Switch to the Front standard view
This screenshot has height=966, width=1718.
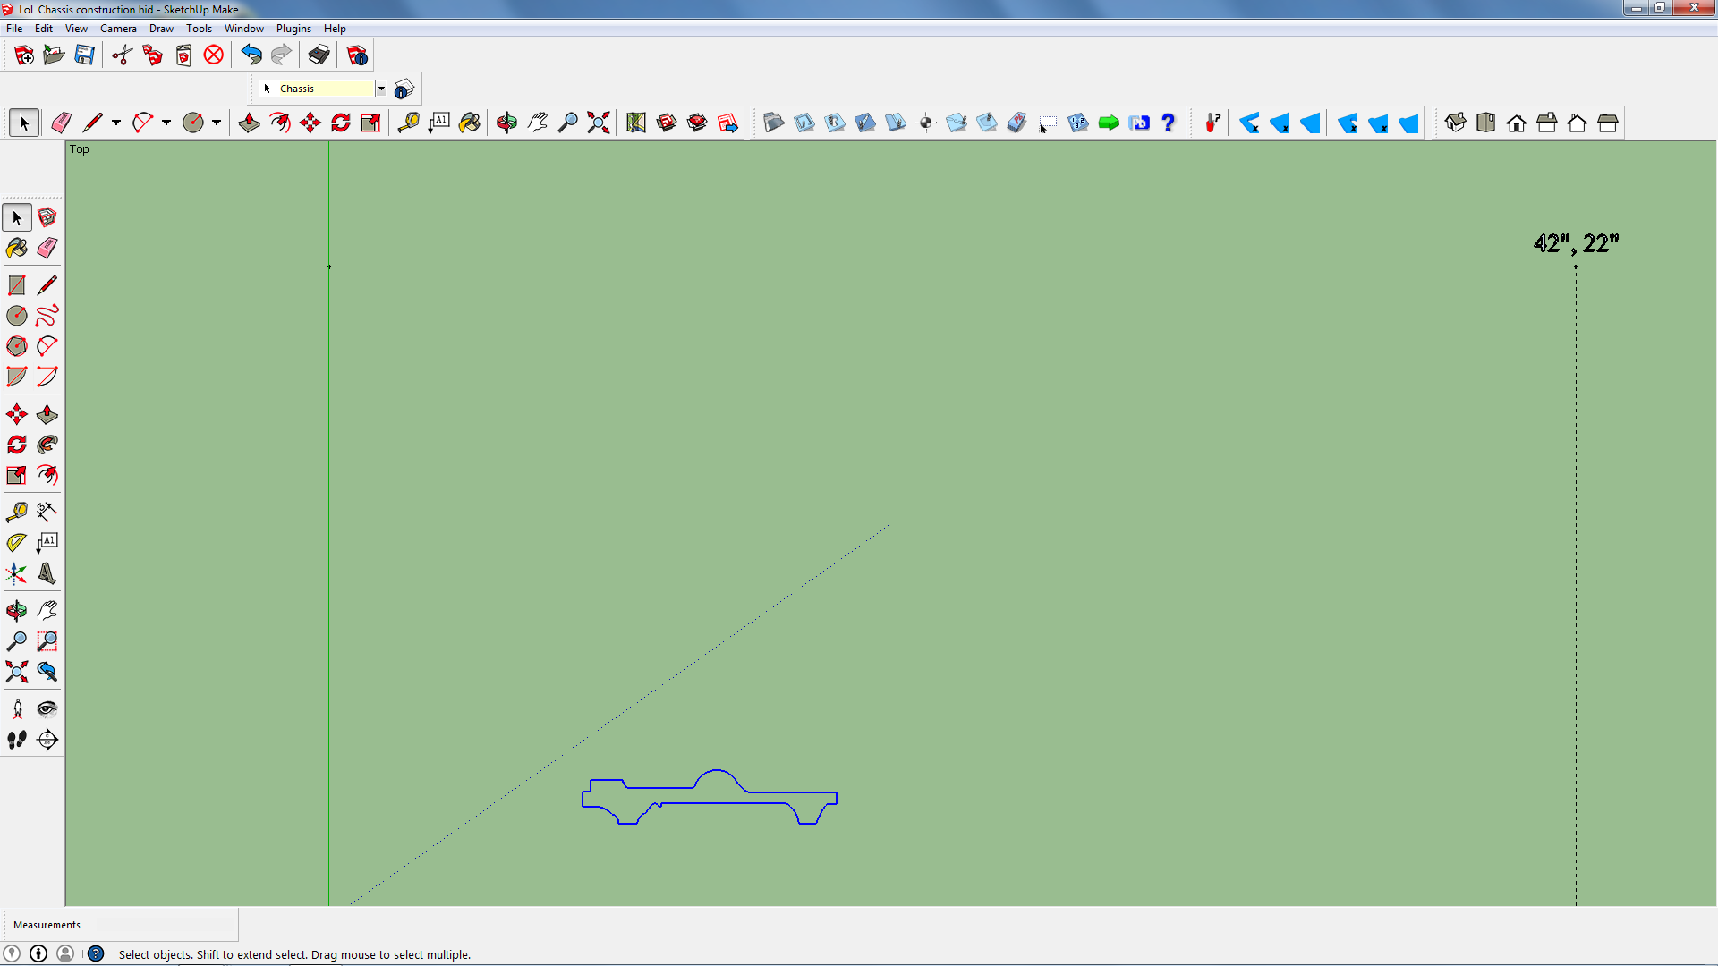point(1516,123)
